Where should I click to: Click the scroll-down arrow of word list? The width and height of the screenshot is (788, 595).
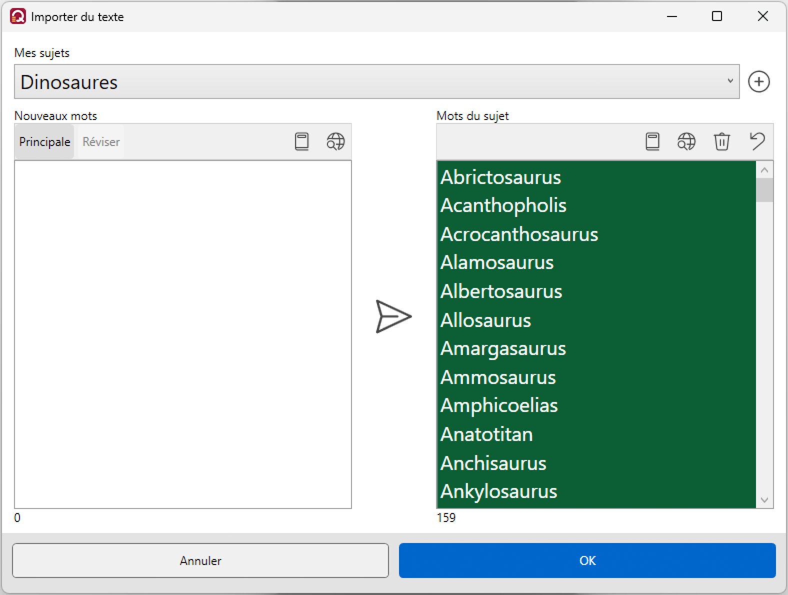point(764,499)
